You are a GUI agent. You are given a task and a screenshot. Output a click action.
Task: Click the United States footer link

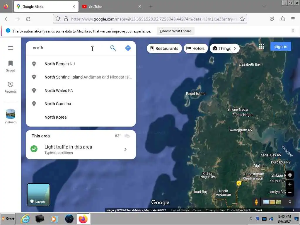180,210
